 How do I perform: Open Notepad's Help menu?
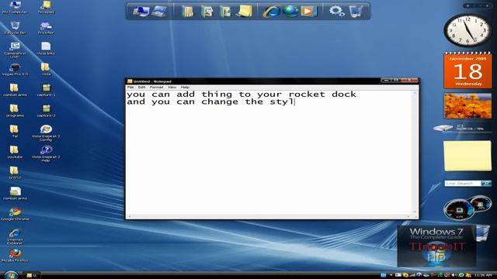(x=185, y=87)
